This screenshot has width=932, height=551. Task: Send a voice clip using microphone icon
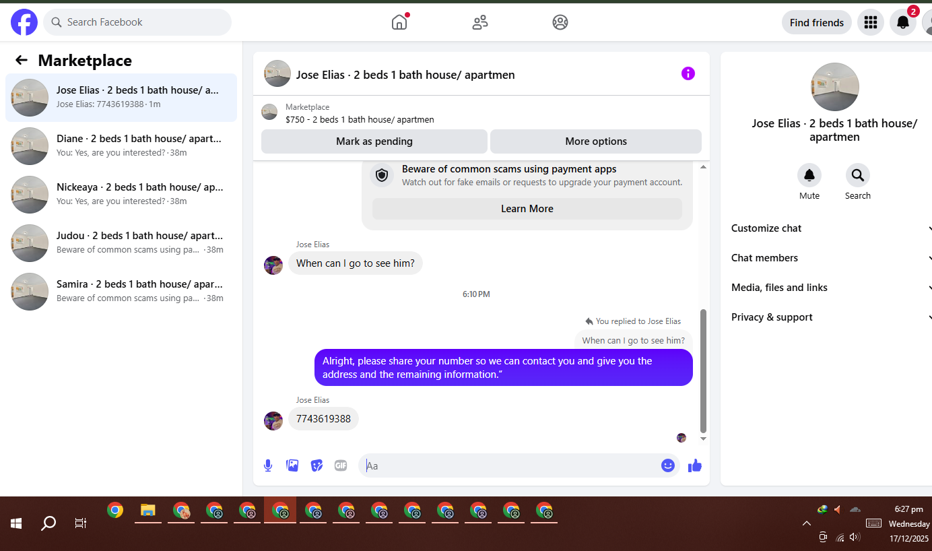tap(268, 465)
